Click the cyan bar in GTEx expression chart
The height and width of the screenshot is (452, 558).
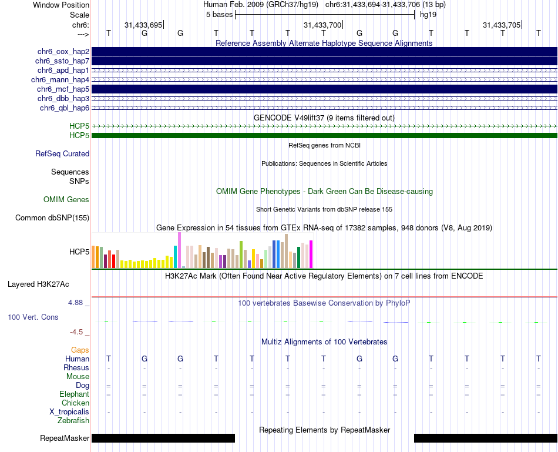[175, 257]
